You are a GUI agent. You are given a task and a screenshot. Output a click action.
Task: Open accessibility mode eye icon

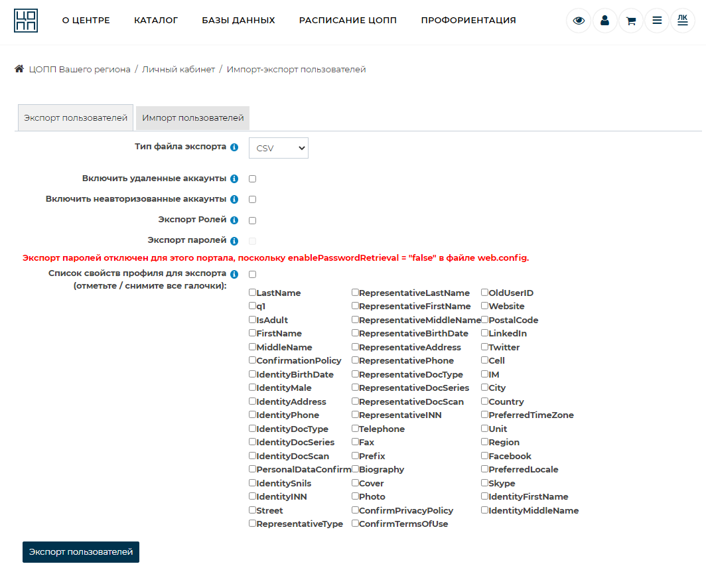[579, 21]
